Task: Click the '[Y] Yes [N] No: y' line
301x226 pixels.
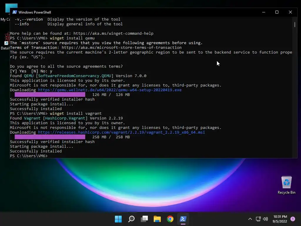Action: pyautogui.click(x=31, y=71)
